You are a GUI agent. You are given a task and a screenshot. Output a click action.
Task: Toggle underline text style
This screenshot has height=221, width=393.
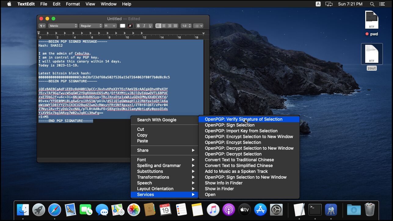(150, 26)
